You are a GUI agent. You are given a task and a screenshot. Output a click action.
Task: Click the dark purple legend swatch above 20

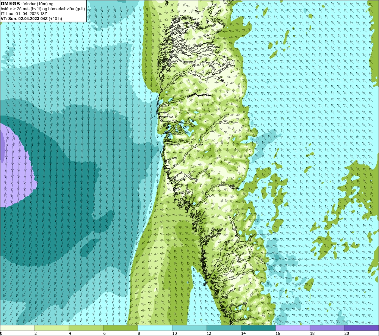362,328
